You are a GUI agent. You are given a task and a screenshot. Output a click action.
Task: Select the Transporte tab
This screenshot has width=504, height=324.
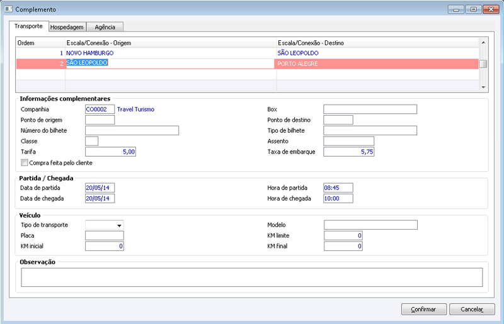pos(28,26)
